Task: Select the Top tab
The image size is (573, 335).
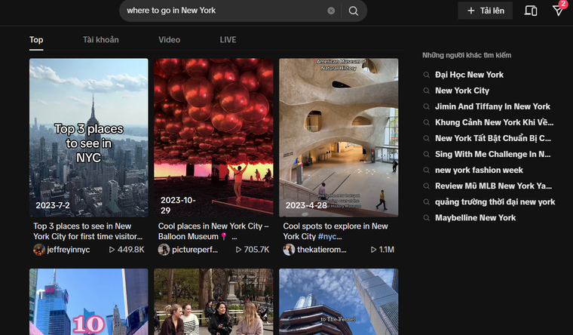Action: point(36,39)
